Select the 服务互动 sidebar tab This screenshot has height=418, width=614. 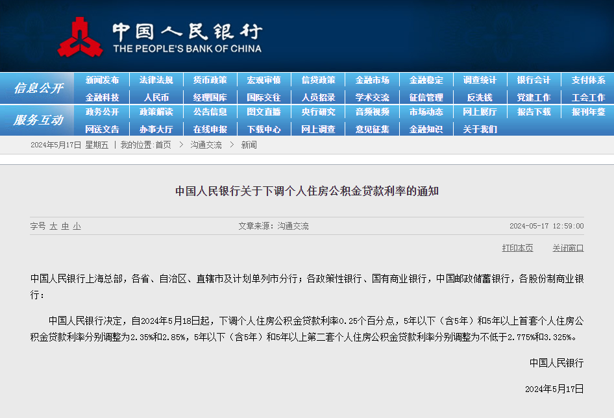[36, 123]
